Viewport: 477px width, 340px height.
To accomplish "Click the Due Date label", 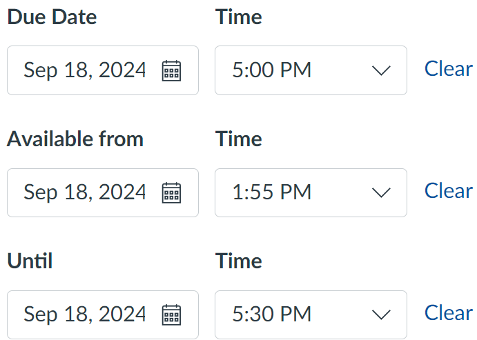I will point(52,17).
